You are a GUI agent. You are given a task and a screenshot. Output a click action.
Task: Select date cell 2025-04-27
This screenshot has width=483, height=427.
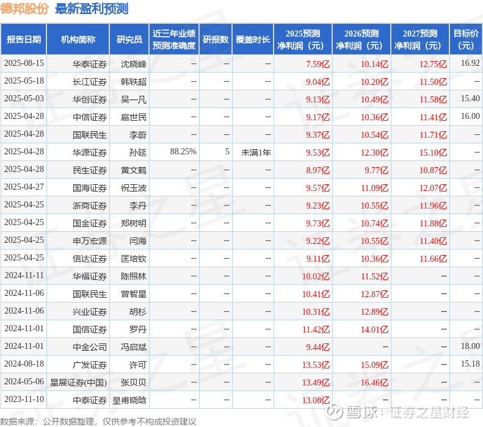point(24,187)
